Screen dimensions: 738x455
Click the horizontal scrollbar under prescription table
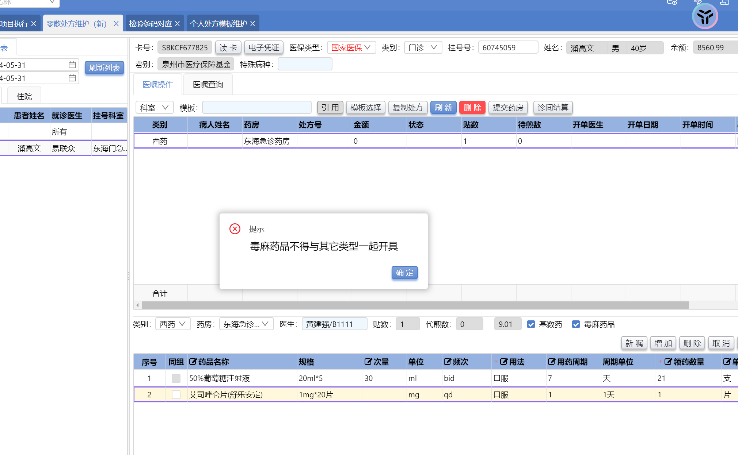tap(415, 305)
